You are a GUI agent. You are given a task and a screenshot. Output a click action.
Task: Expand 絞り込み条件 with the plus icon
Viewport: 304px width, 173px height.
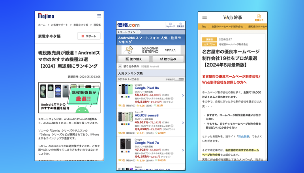120,66
